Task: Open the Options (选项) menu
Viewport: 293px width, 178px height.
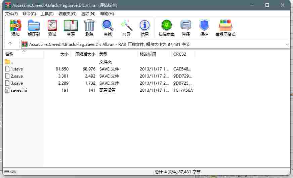Action: 88,14
